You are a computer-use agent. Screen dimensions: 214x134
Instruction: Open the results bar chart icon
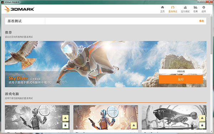pyautogui.click(x=195, y=7)
